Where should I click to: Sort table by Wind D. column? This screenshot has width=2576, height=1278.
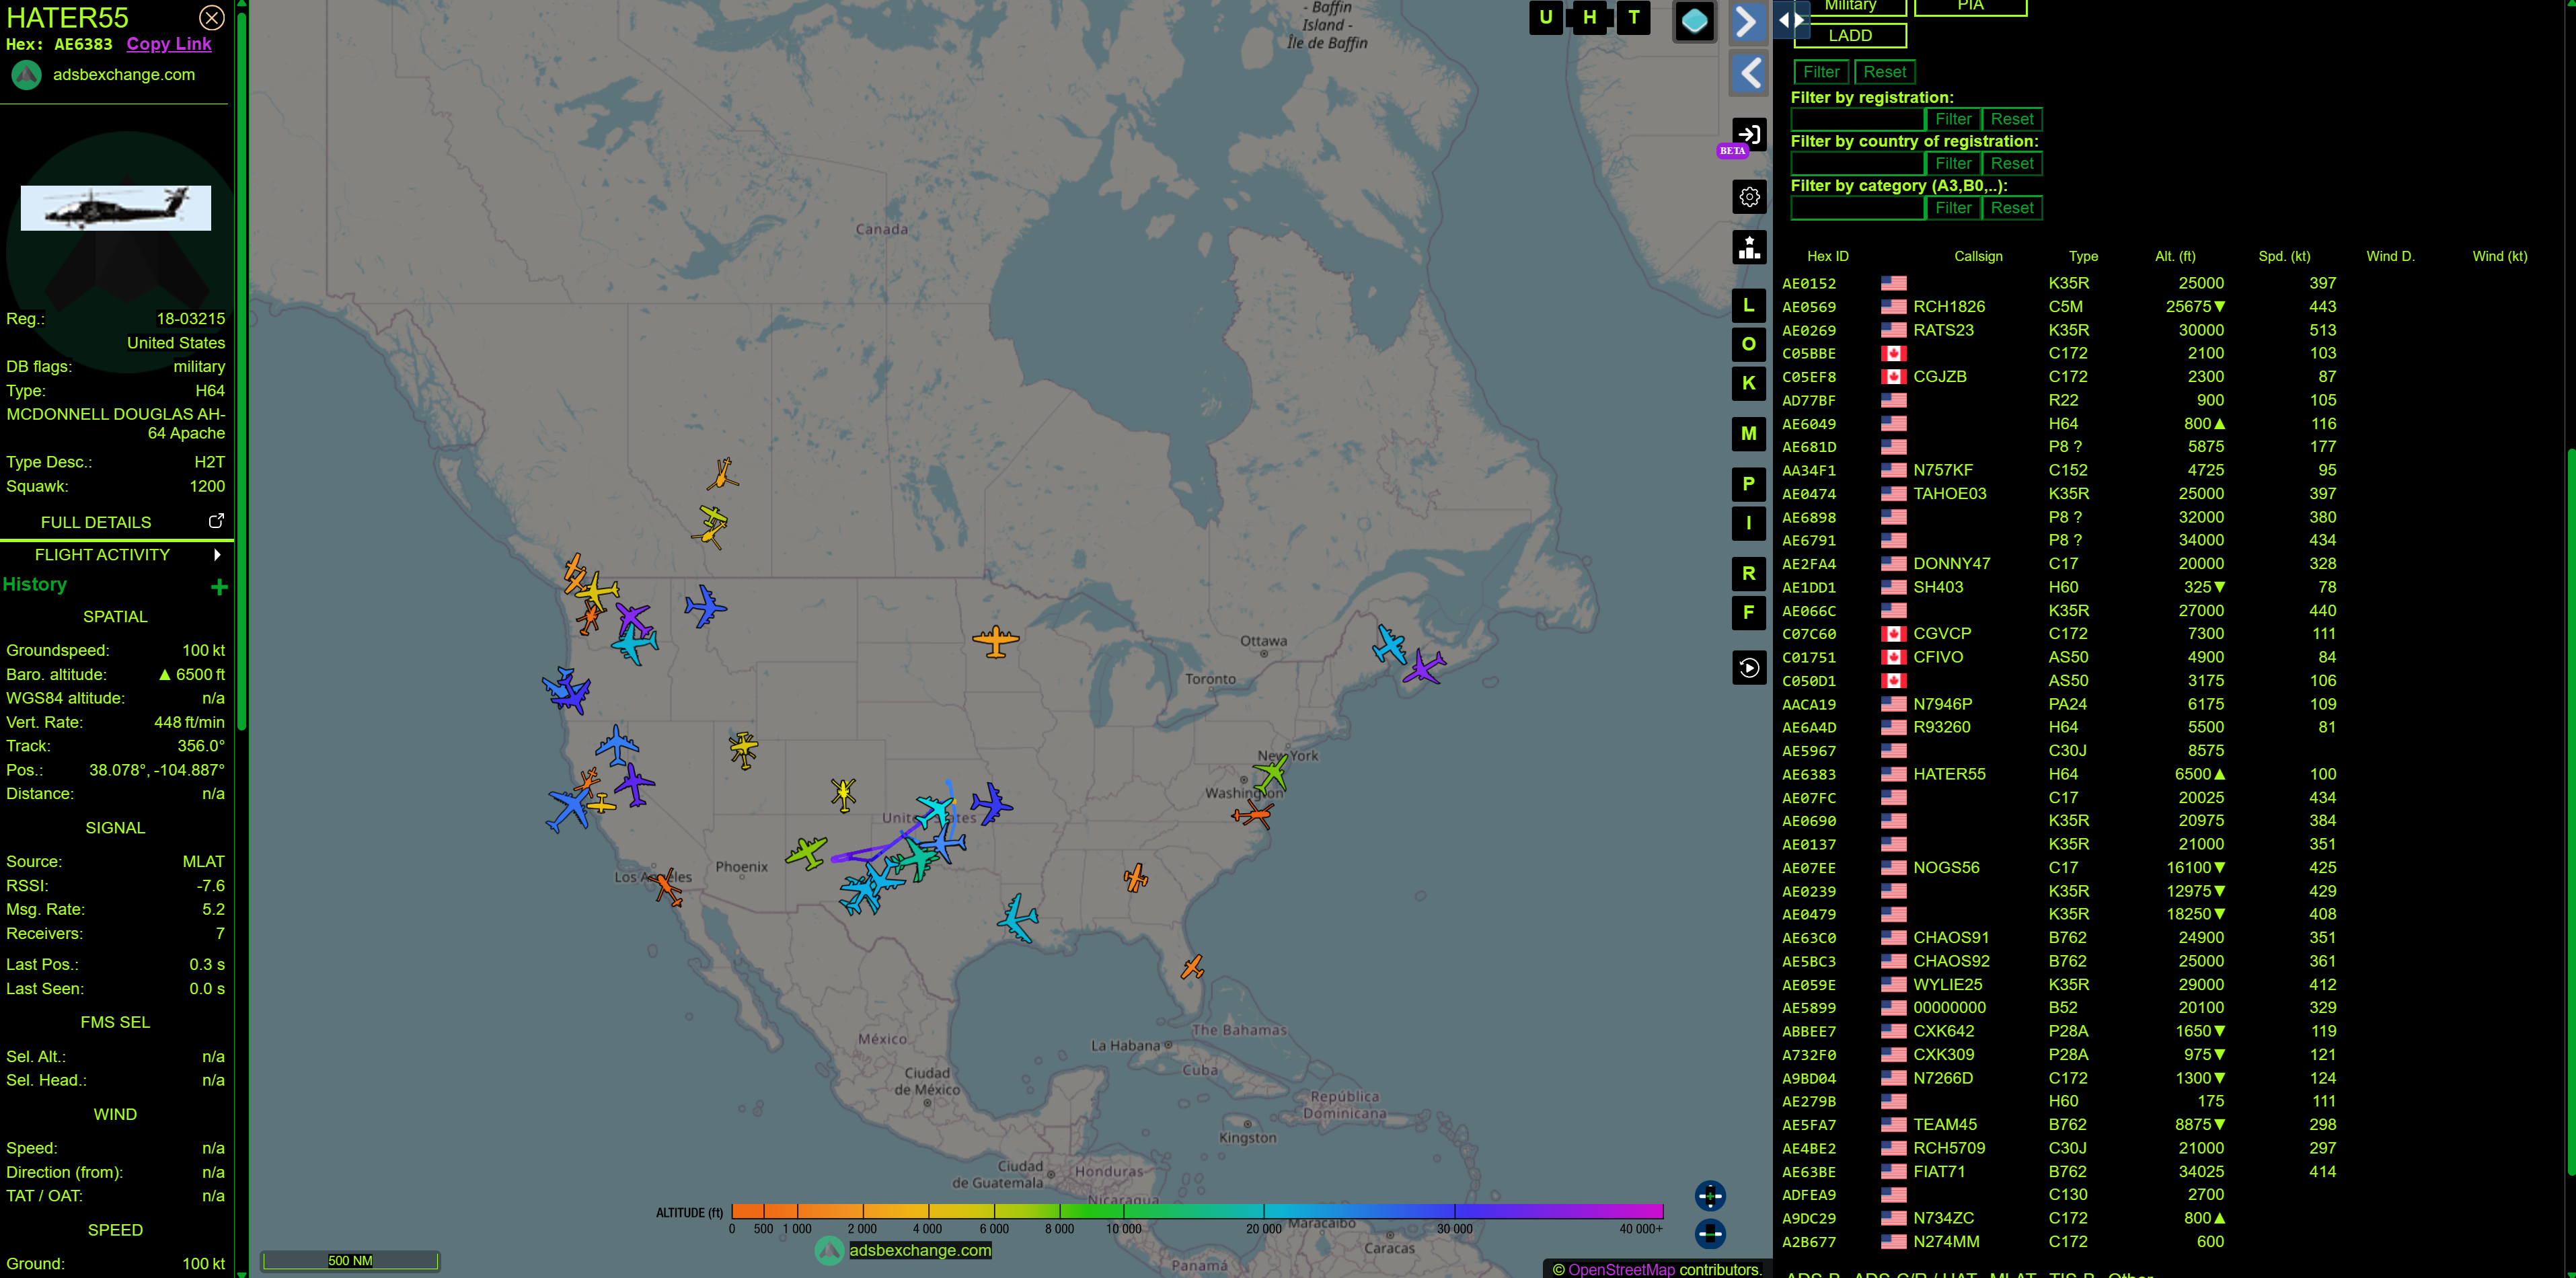click(2390, 256)
